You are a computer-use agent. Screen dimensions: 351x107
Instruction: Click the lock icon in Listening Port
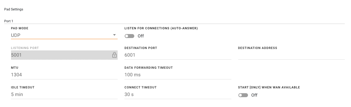click(x=114, y=55)
